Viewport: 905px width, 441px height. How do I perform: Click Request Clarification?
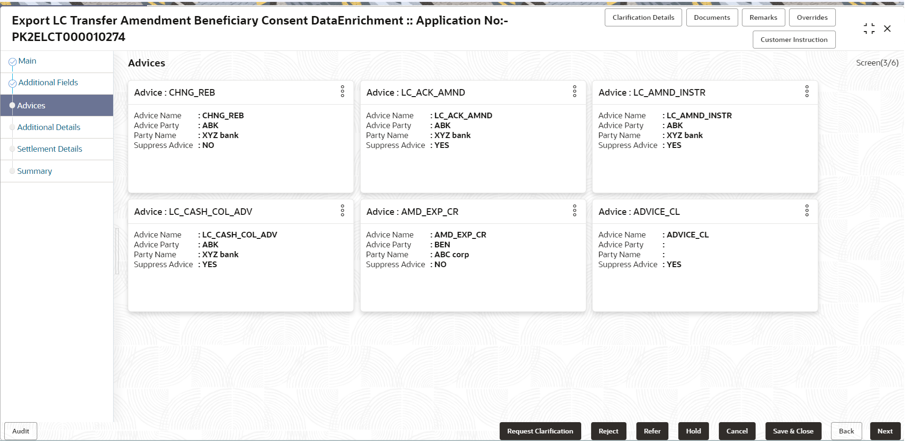[540, 431]
